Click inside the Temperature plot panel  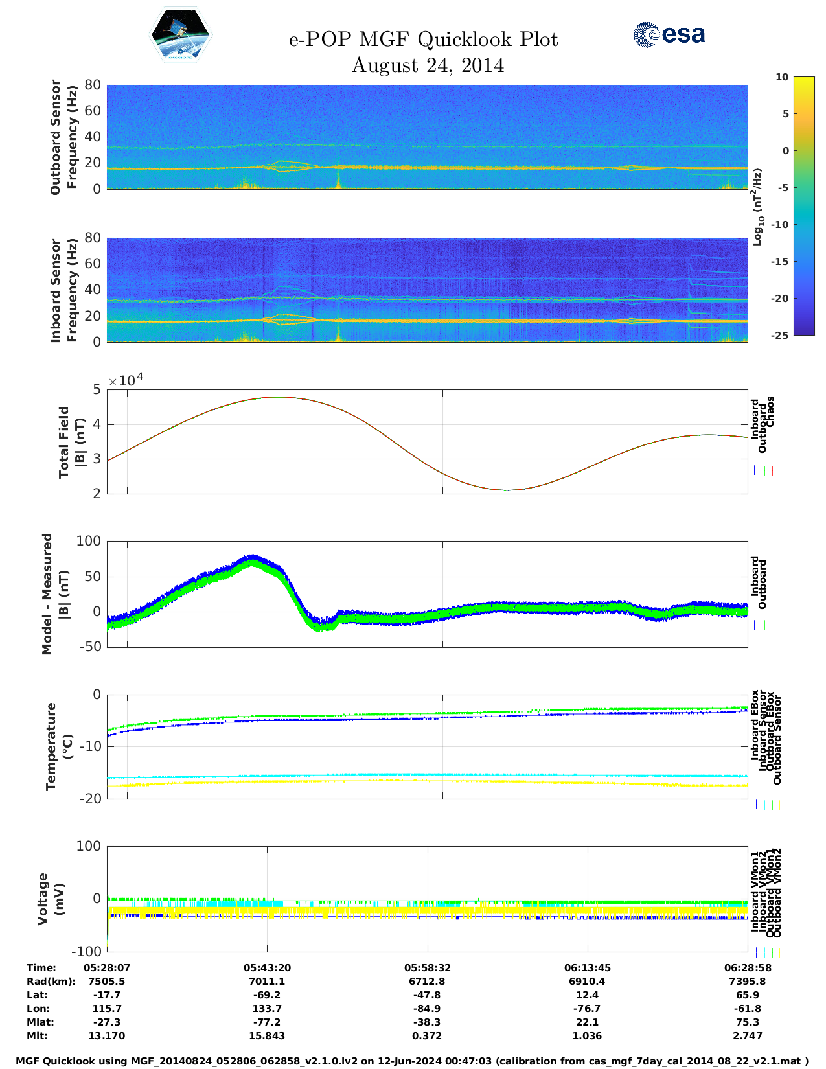click(427, 746)
